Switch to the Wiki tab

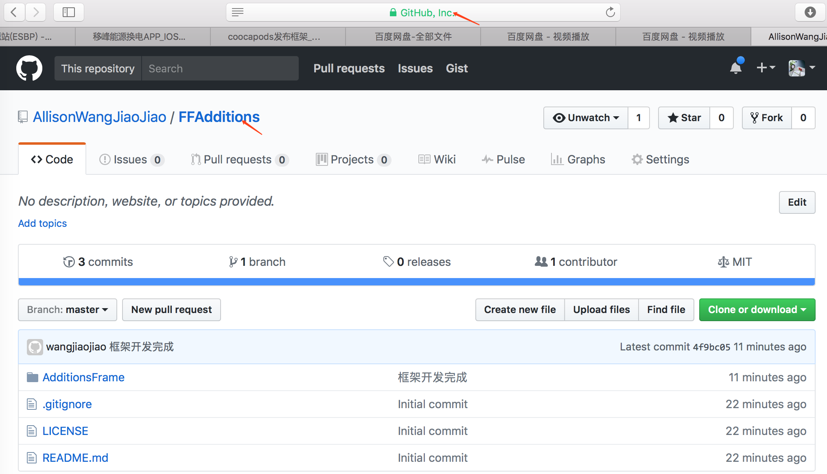(437, 159)
